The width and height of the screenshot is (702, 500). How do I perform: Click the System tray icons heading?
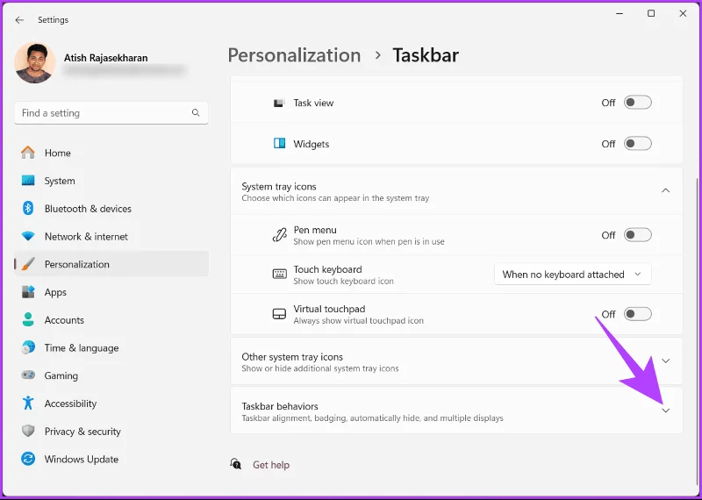(x=279, y=186)
